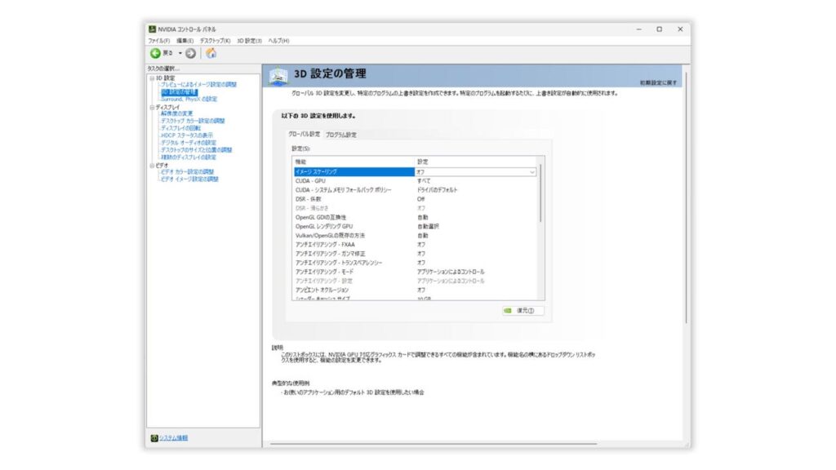Collapse the ディスプレイ tree node
Image resolution: width=836 pixels, height=470 pixels.
[152, 108]
